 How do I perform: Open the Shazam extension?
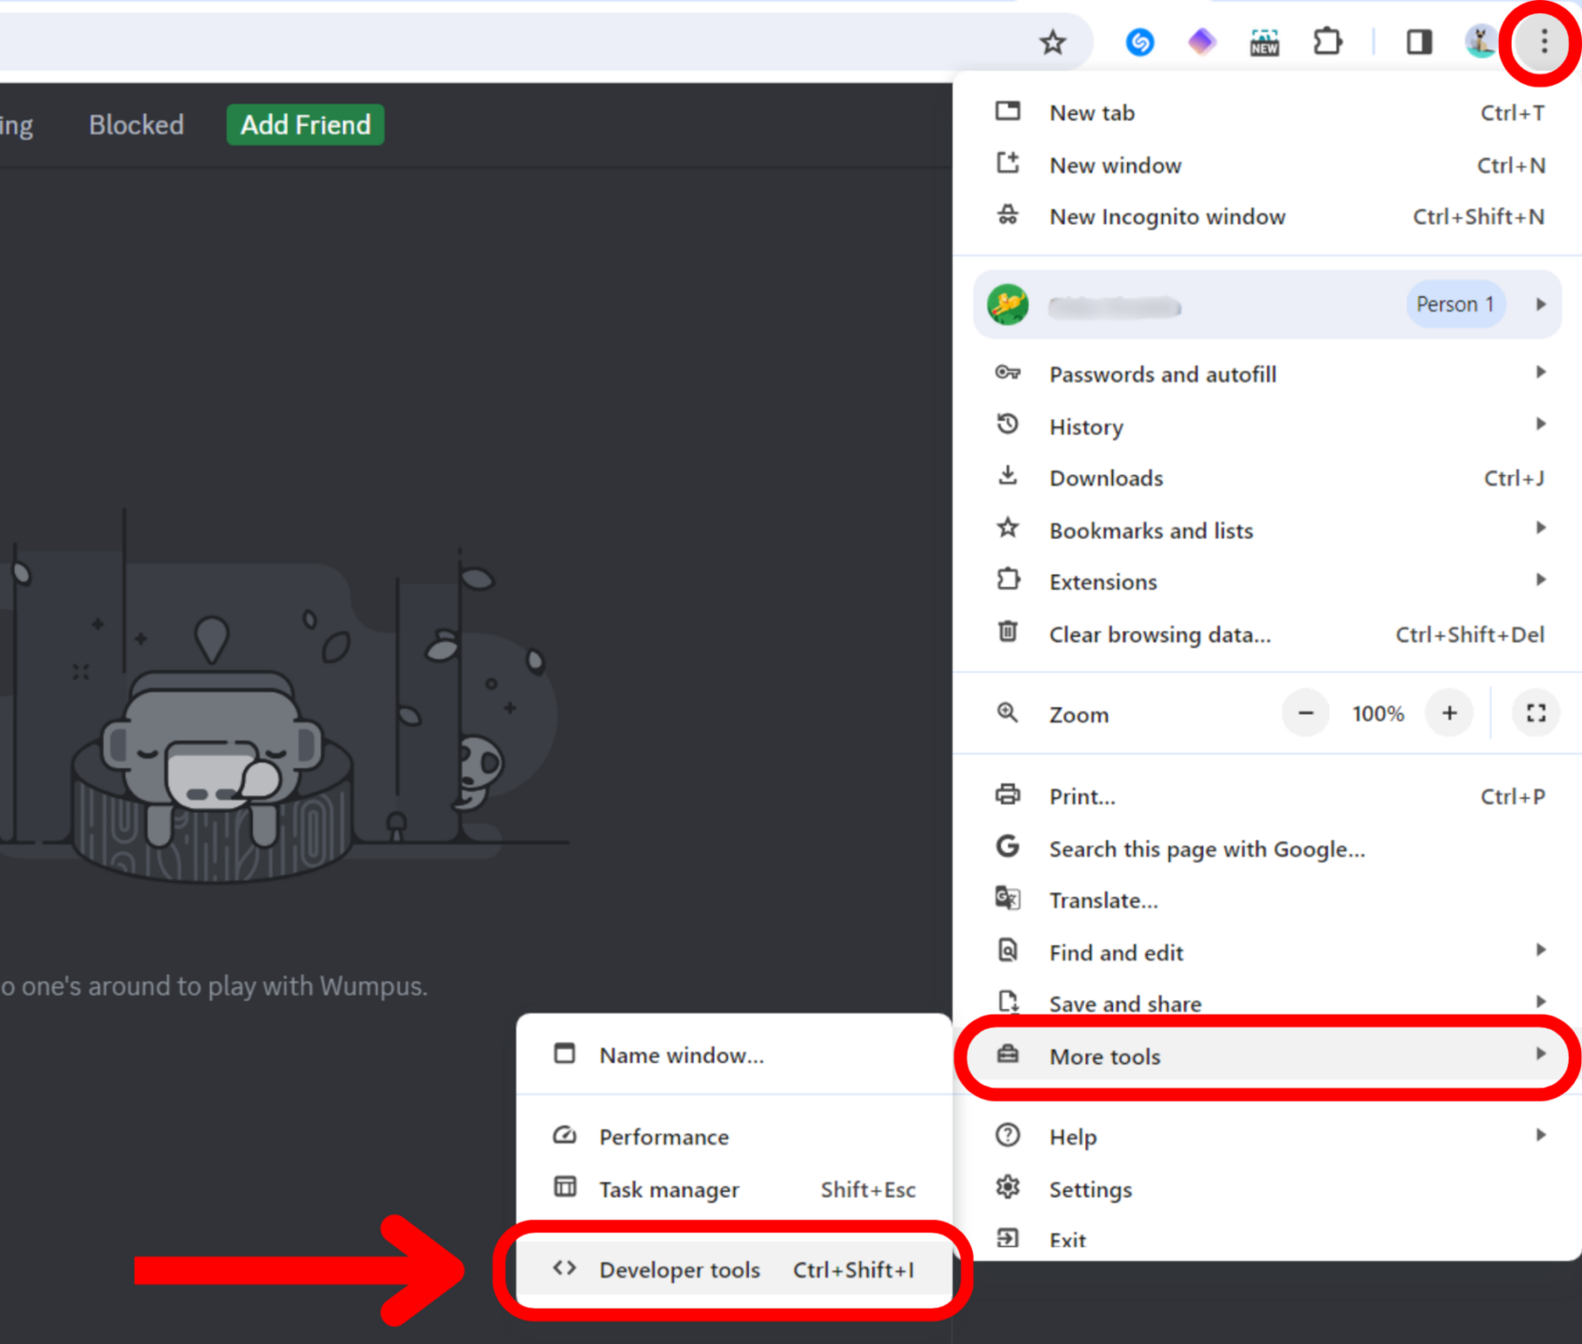[x=1139, y=42]
